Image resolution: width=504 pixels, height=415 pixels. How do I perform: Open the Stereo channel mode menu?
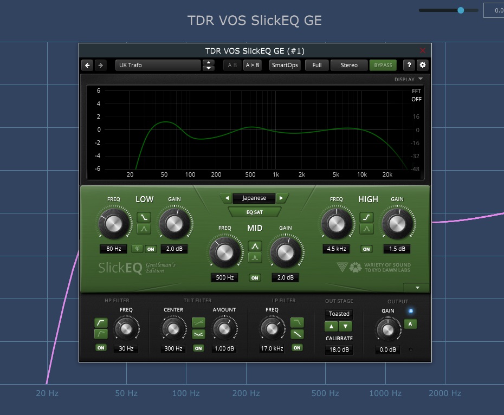(x=349, y=65)
